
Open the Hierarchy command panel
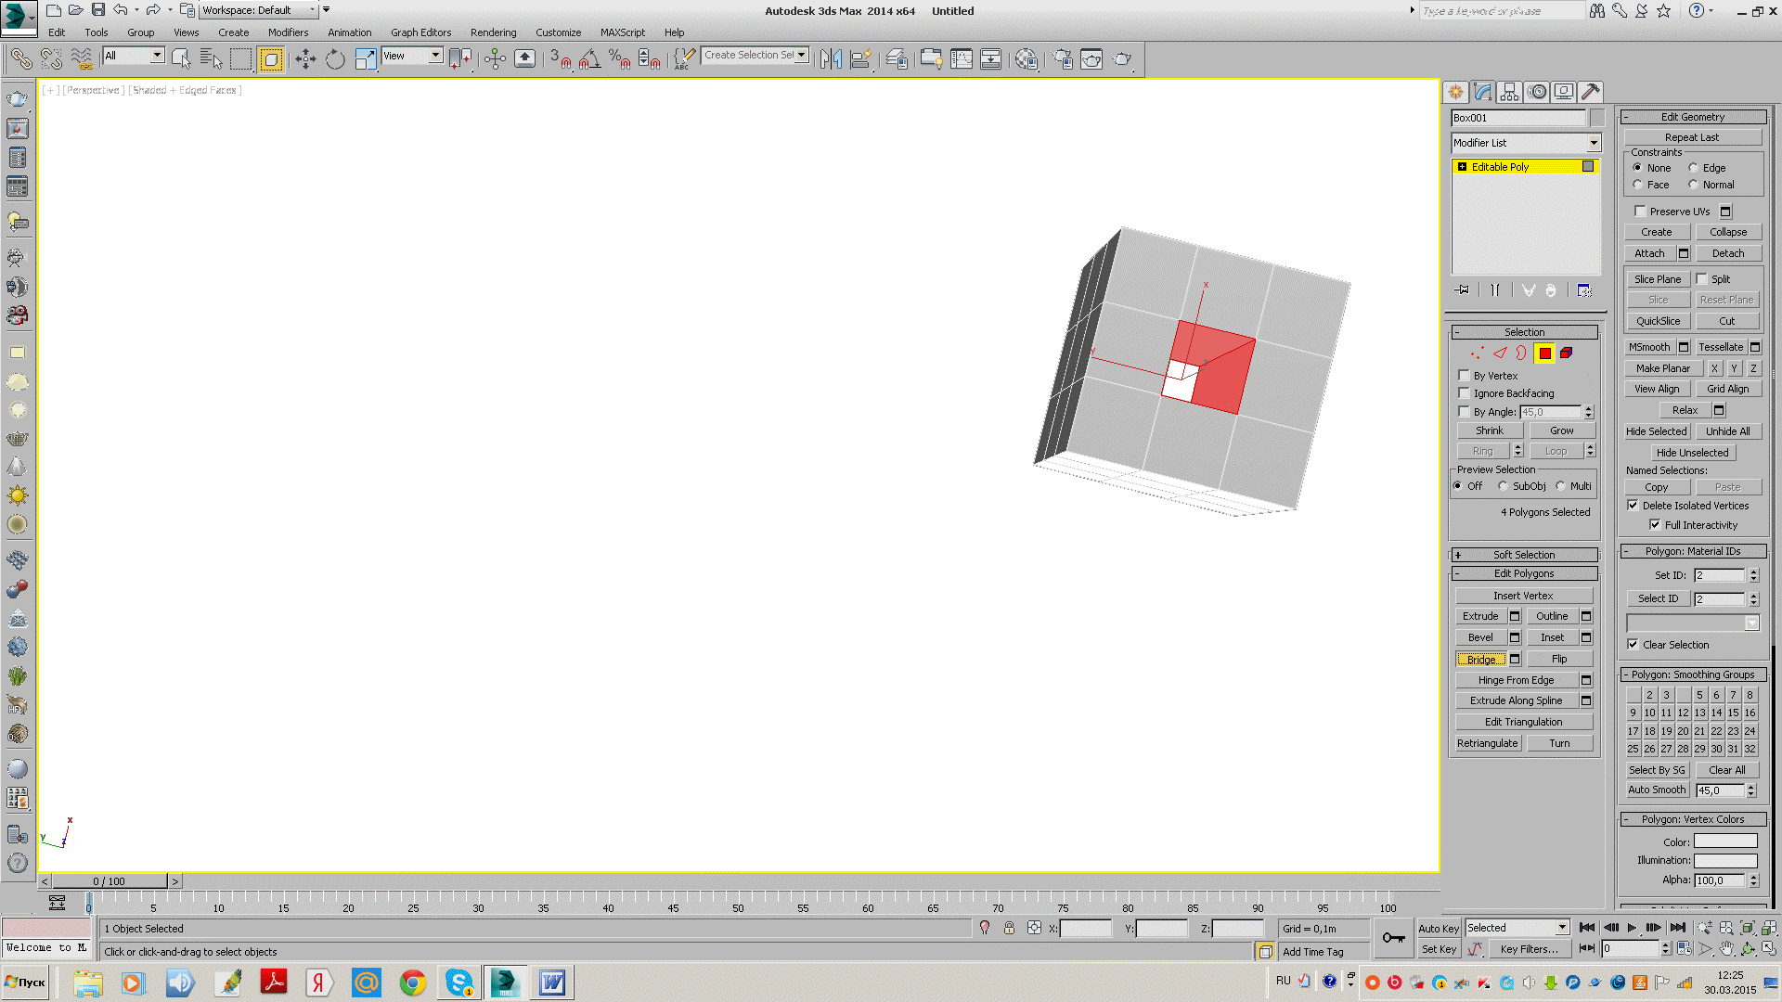point(1509,92)
